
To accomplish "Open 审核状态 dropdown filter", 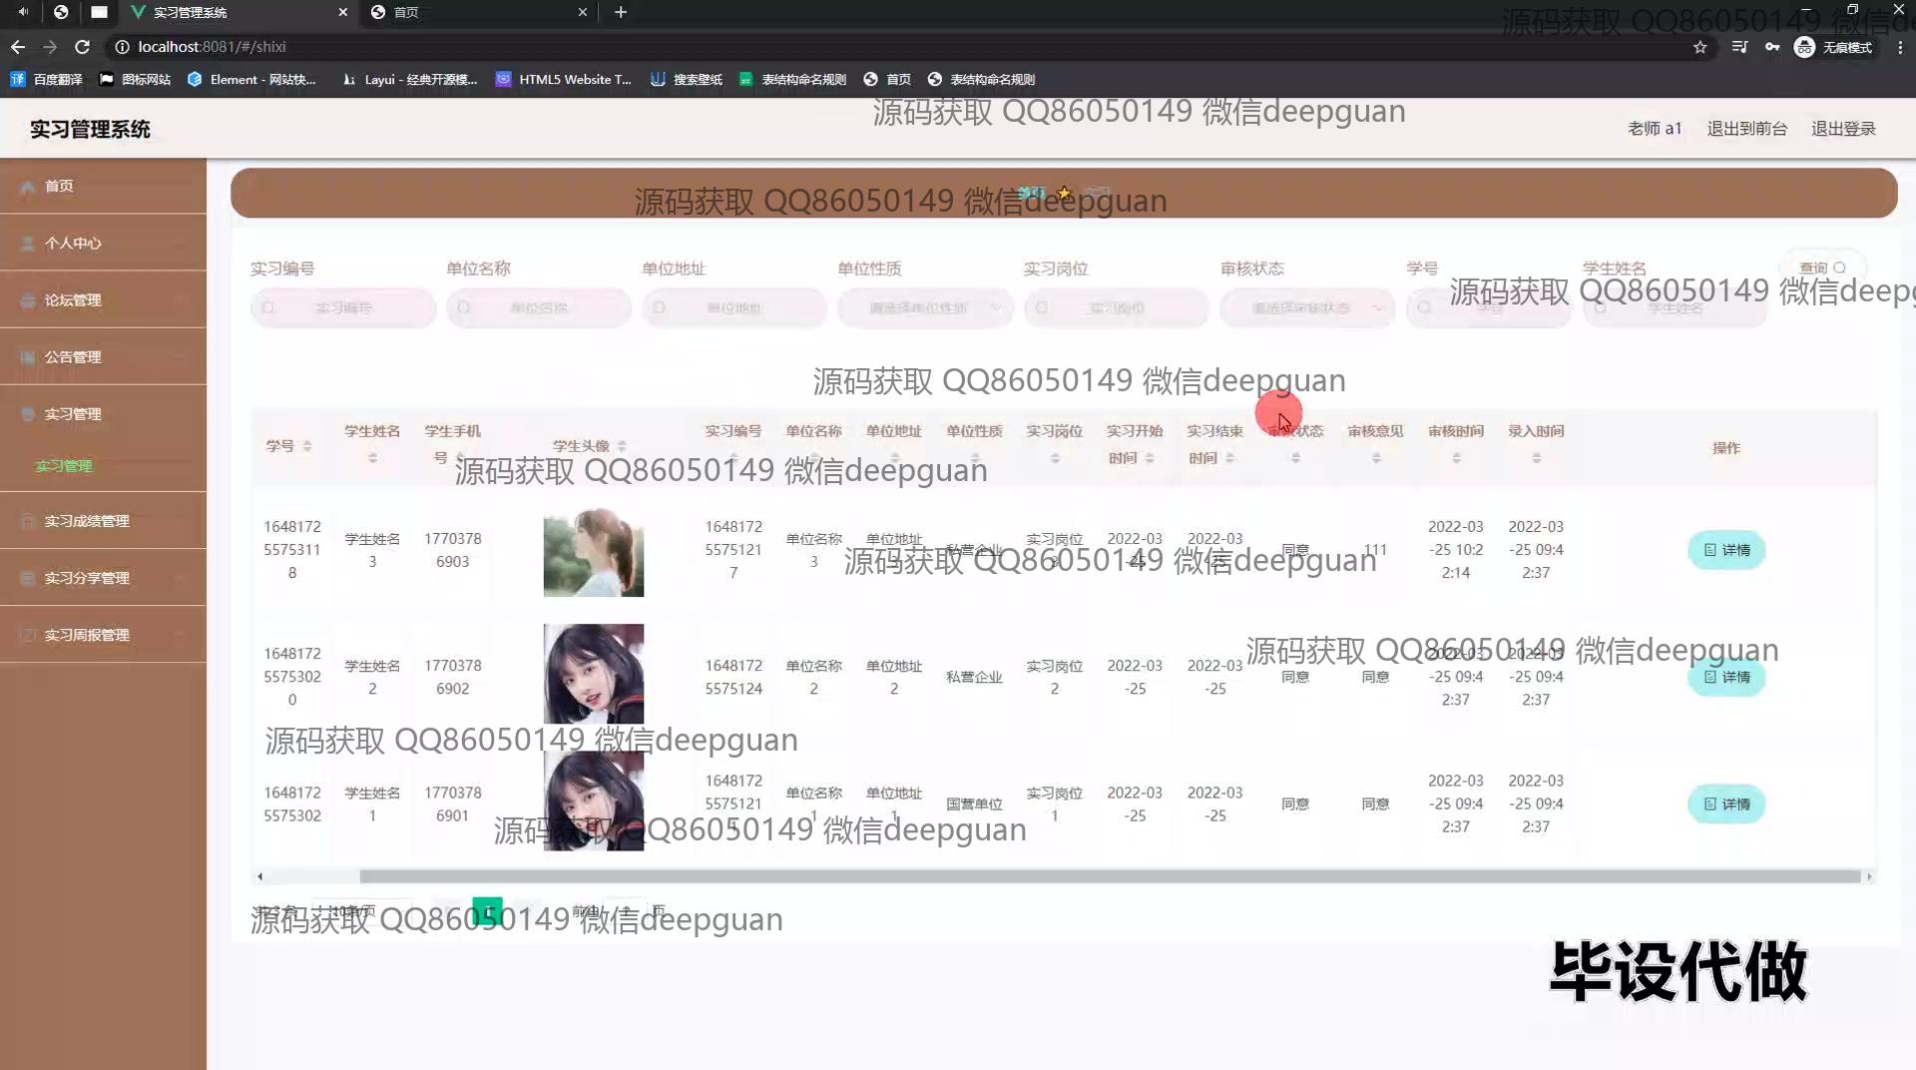I will tap(1307, 307).
